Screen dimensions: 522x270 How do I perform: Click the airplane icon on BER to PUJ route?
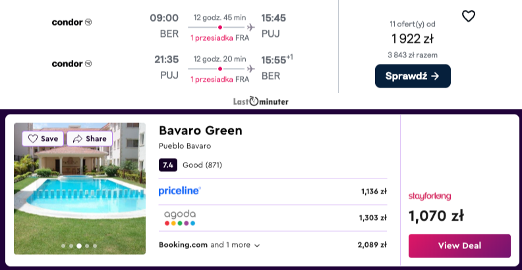[x=251, y=27]
